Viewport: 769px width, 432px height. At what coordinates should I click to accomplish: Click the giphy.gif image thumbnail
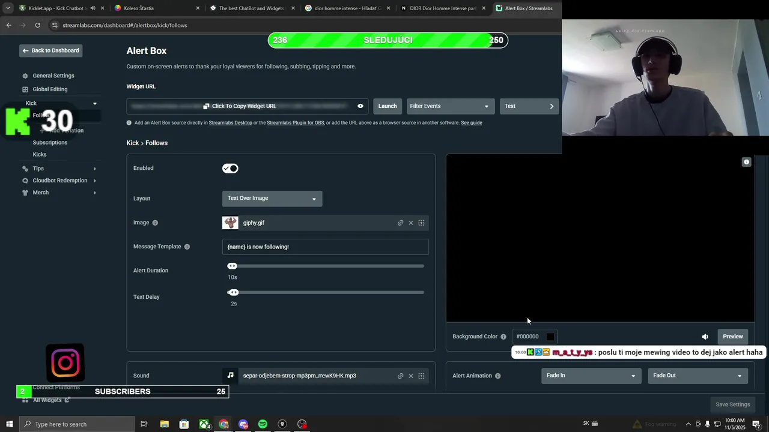click(230, 223)
